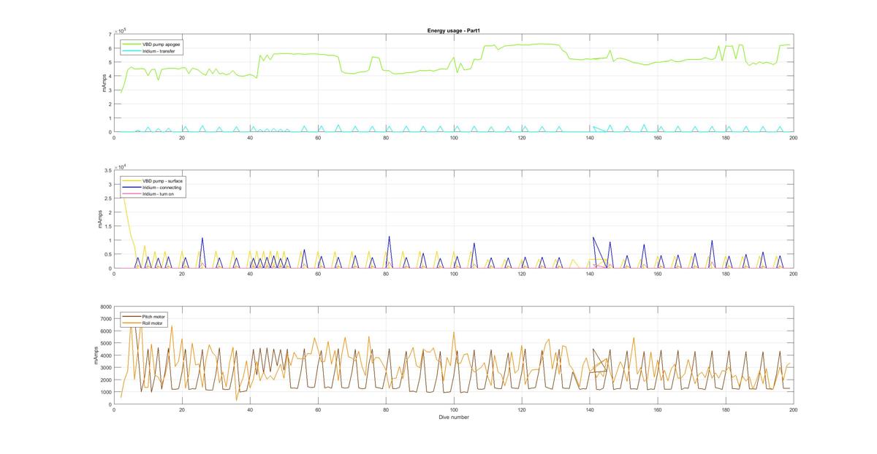
Task: Select 'Pitch motor' legend entry
Action: click(153, 317)
